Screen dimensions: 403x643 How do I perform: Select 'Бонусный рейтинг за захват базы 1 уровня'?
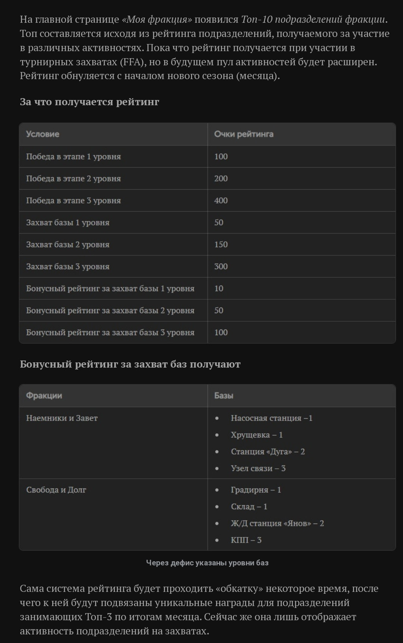pyautogui.click(x=207, y=288)
